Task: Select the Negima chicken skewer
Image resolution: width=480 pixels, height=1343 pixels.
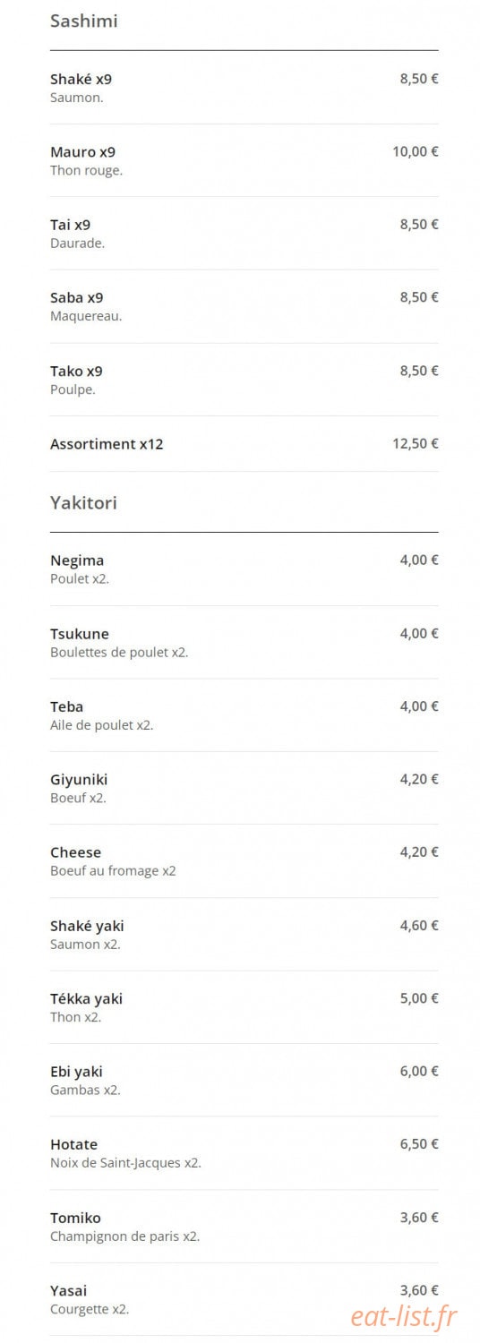Action: click(x=244, y=569)
